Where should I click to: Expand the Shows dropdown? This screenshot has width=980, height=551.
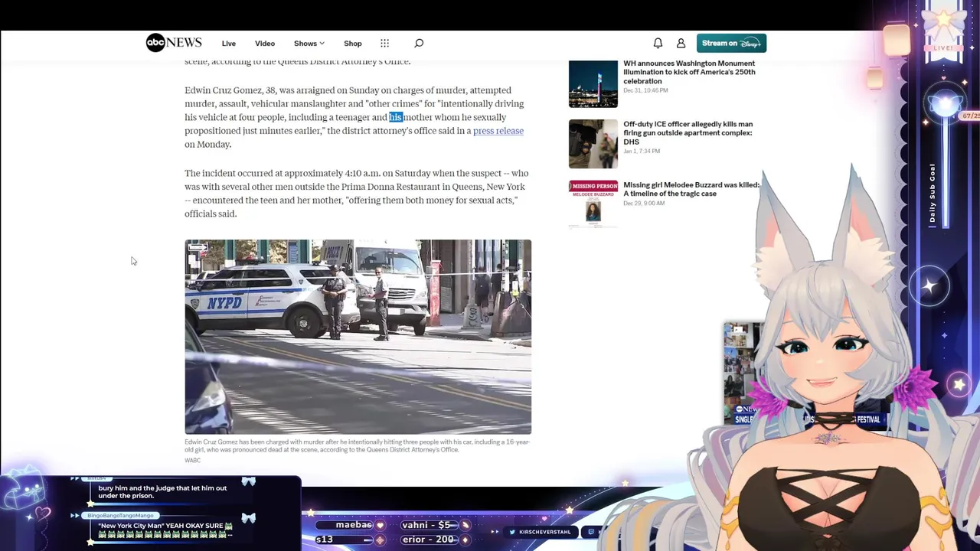coord(309,44)
